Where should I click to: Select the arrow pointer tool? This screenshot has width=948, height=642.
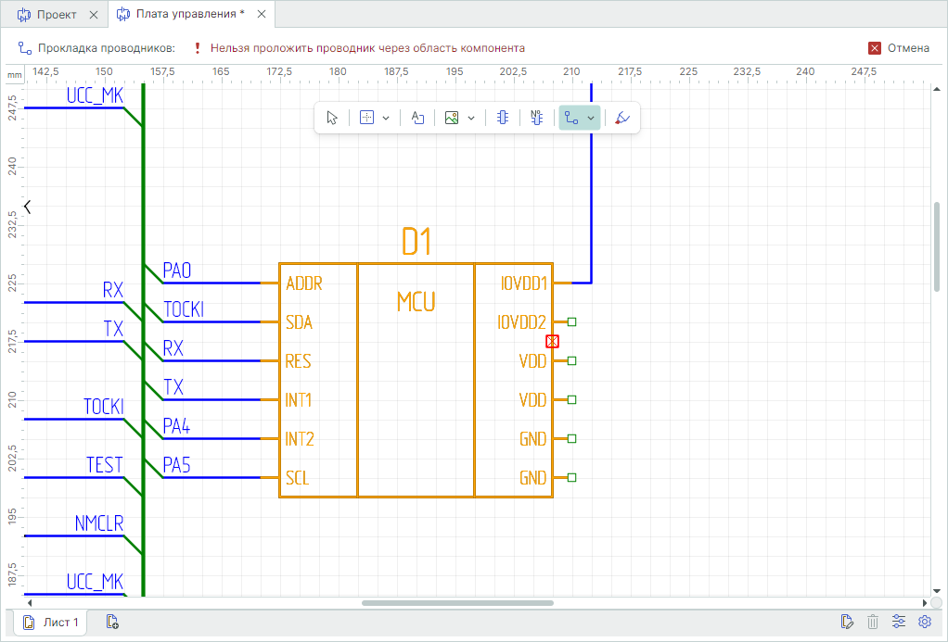(x=333, y=118)
